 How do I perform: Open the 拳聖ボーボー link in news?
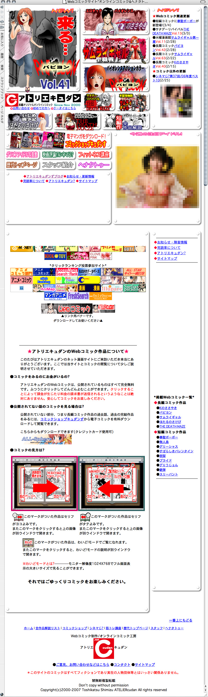[186, 21]
